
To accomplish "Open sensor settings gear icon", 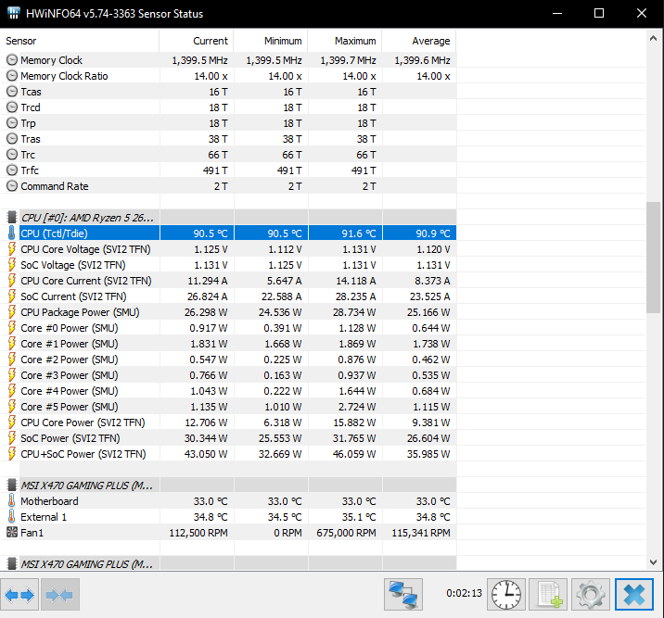I will click(591, 594).
